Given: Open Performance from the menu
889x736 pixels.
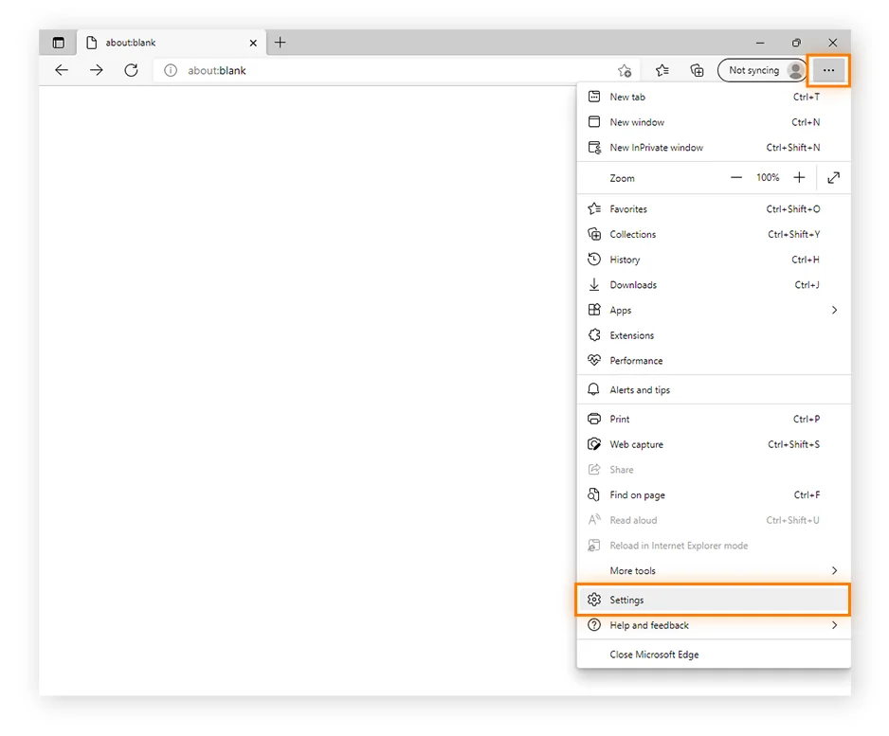Looking at the screenshot, I should pos(714,360).
